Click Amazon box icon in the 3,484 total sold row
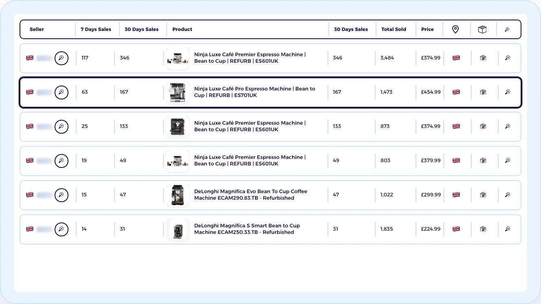The height and width of the screenshot is (304, 541). (x=483, y=58)
